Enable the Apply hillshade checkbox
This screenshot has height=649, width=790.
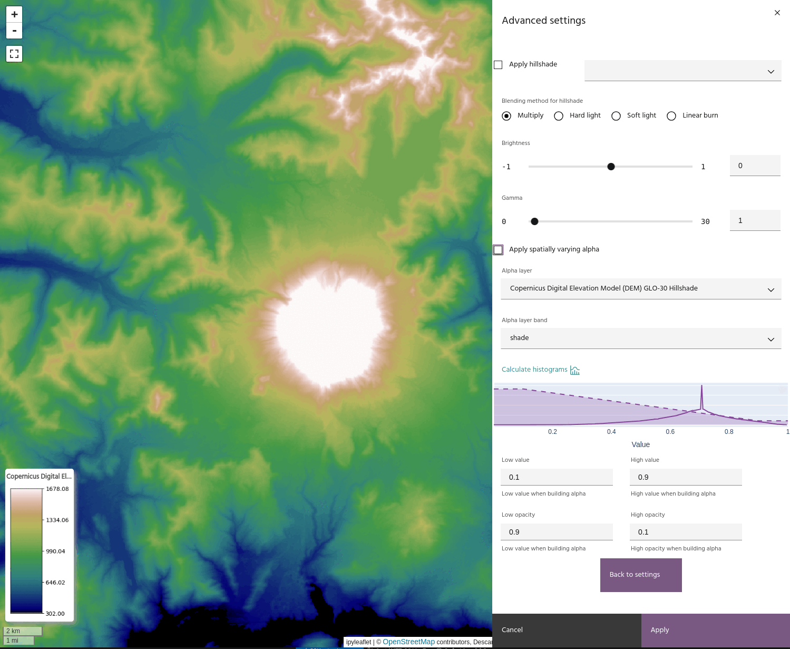[498, 65]
